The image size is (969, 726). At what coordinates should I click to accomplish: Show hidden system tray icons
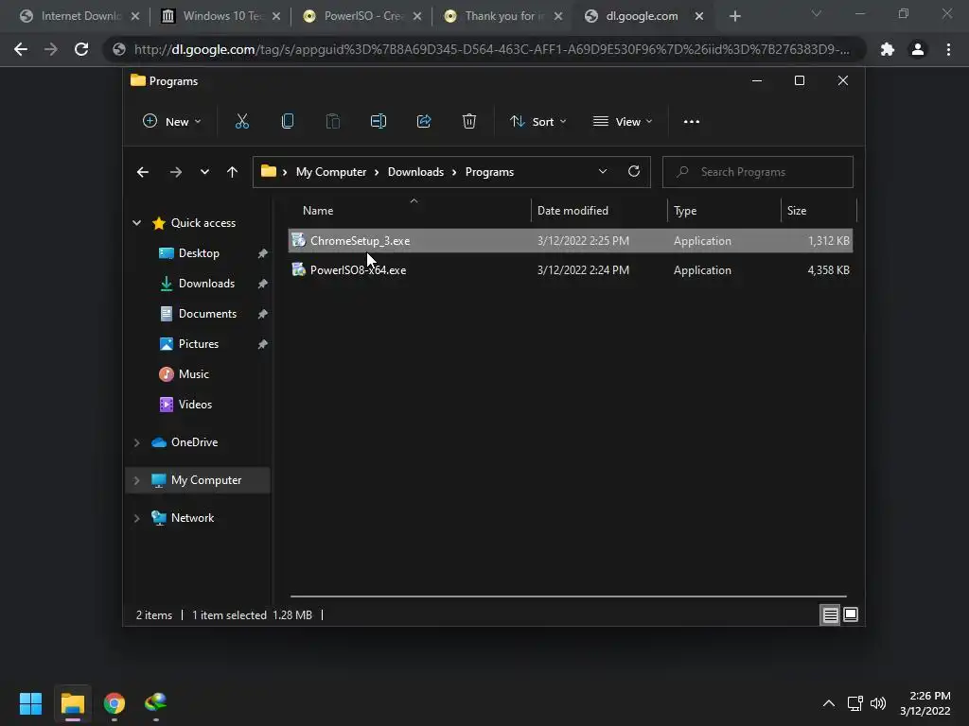click(x=829, y=703)
